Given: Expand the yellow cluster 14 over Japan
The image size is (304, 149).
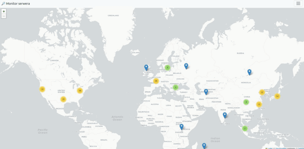Looking at the screenshot, I should [277, 96].
